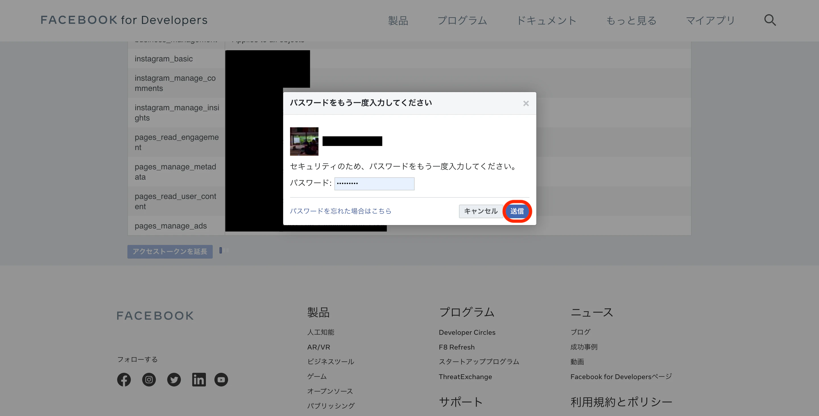
Task: Open ブログ footer link
Action: click(x=580, y=332)
